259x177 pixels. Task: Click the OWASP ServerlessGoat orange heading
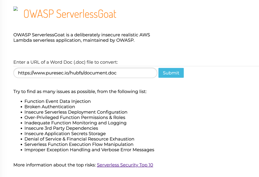coord(70,14)
